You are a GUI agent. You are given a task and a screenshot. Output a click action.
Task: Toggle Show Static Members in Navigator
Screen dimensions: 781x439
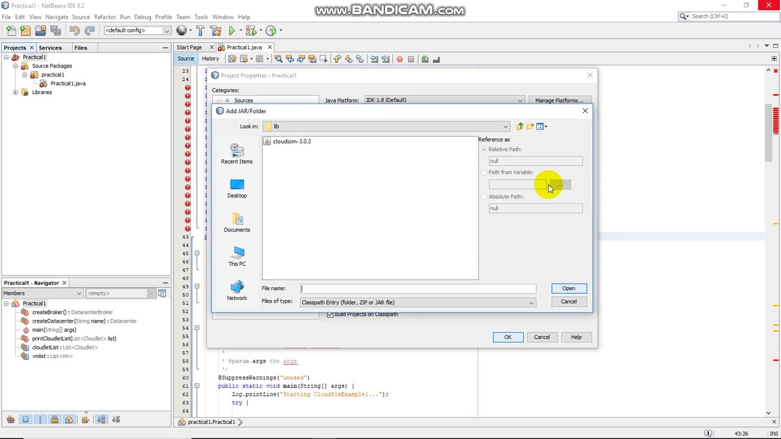(40, 419)
